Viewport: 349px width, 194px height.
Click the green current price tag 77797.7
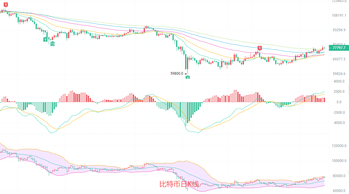click(x=339, y=48)
